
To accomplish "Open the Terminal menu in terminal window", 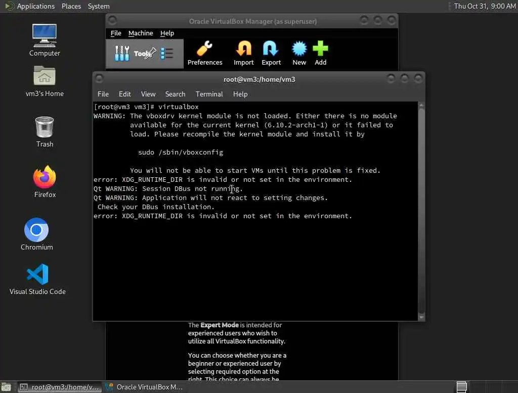I will 209,94.
